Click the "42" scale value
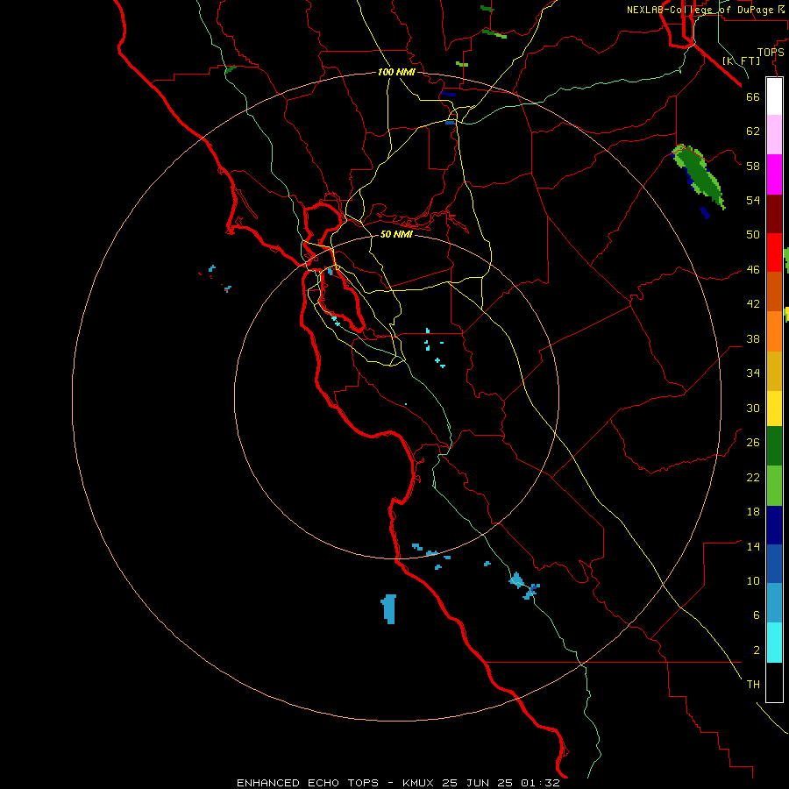Viewport: 789px width, 789px height. pos(753,304)
